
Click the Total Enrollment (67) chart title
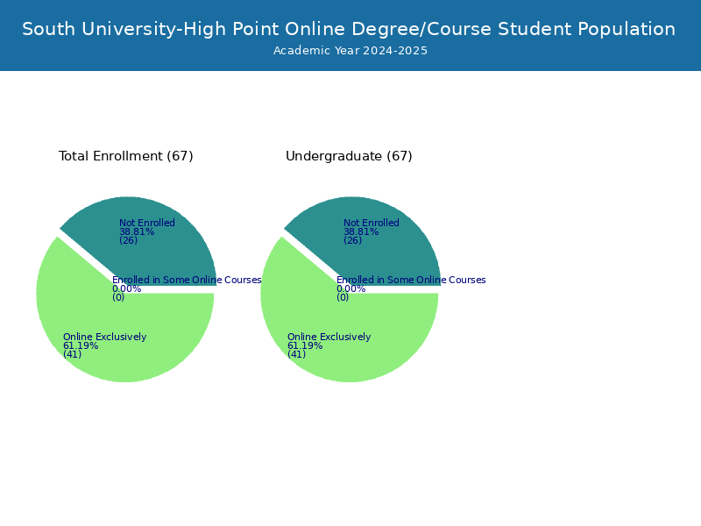coord(125,156)
